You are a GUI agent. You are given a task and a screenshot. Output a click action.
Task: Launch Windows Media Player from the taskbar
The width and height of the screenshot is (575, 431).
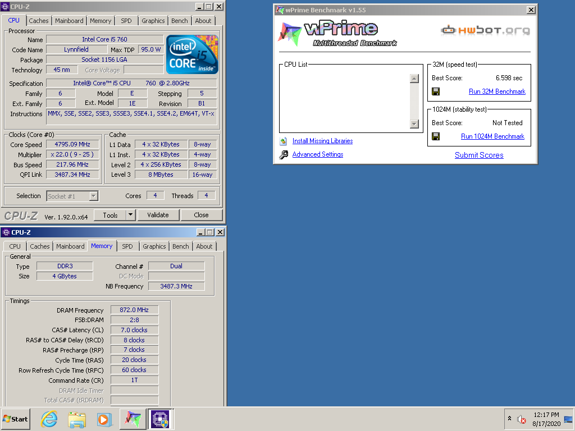(104, 419)
